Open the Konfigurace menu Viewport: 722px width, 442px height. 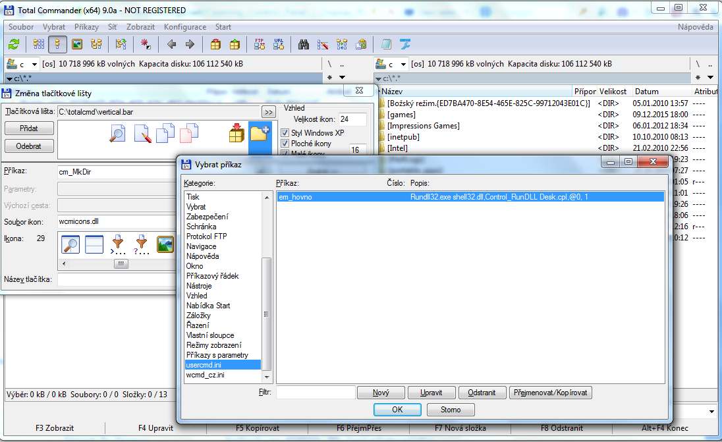point(184,27)
